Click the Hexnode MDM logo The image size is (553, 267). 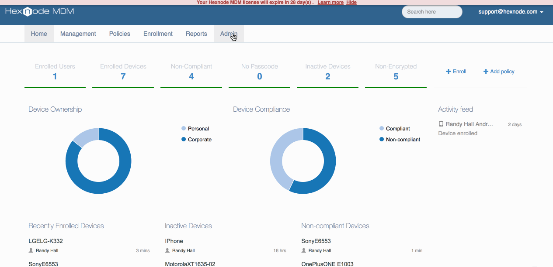pos(40,11)
